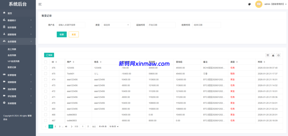
Task: Click the 确定 page jump button
Action: (x=94, y=126)
